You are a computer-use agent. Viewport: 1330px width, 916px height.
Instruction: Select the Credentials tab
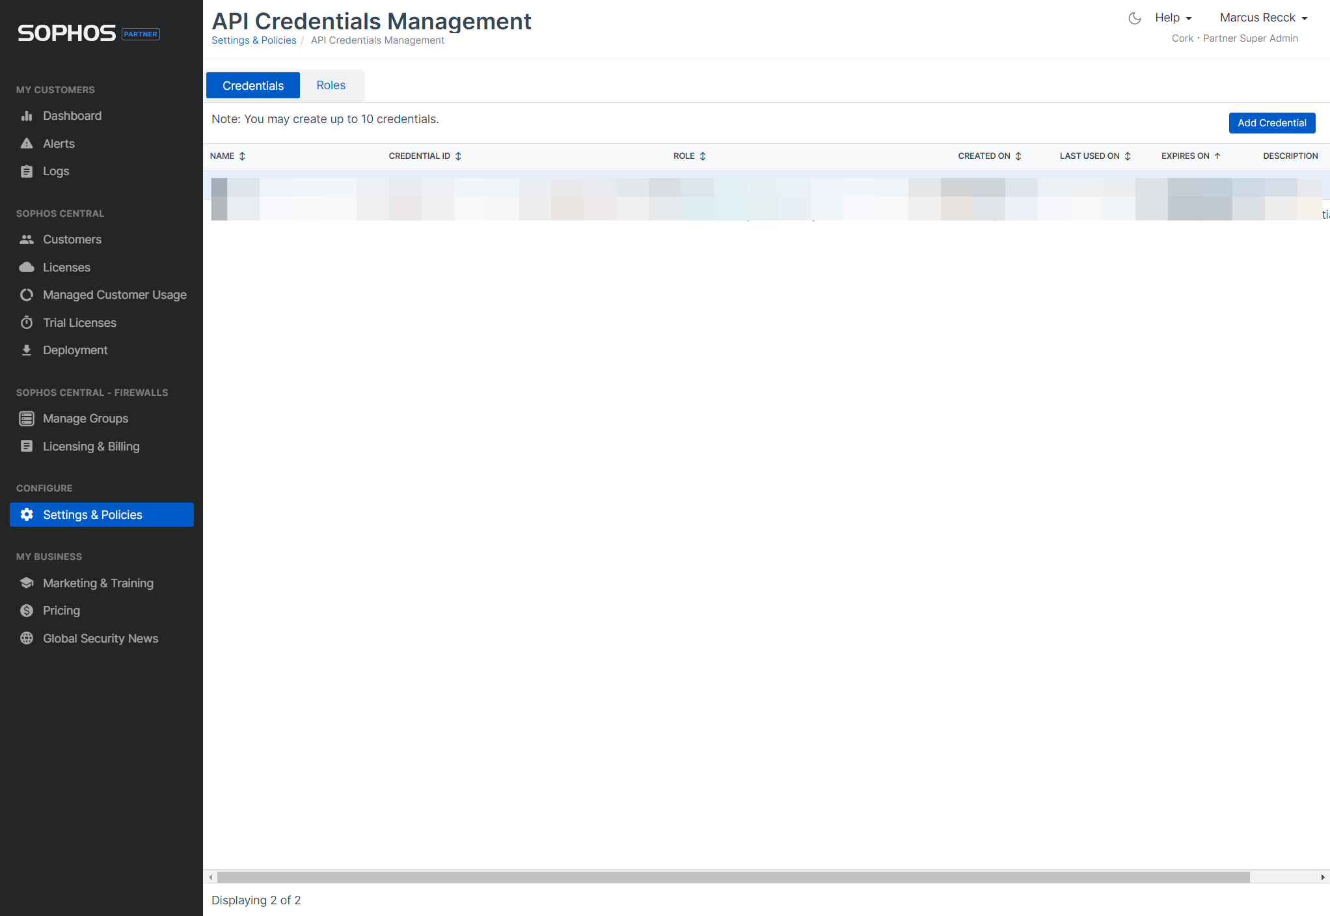(x=253, y=85)
